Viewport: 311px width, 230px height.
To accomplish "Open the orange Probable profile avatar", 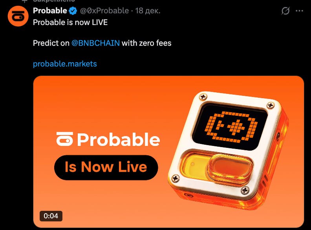I will tap(18, 16).
